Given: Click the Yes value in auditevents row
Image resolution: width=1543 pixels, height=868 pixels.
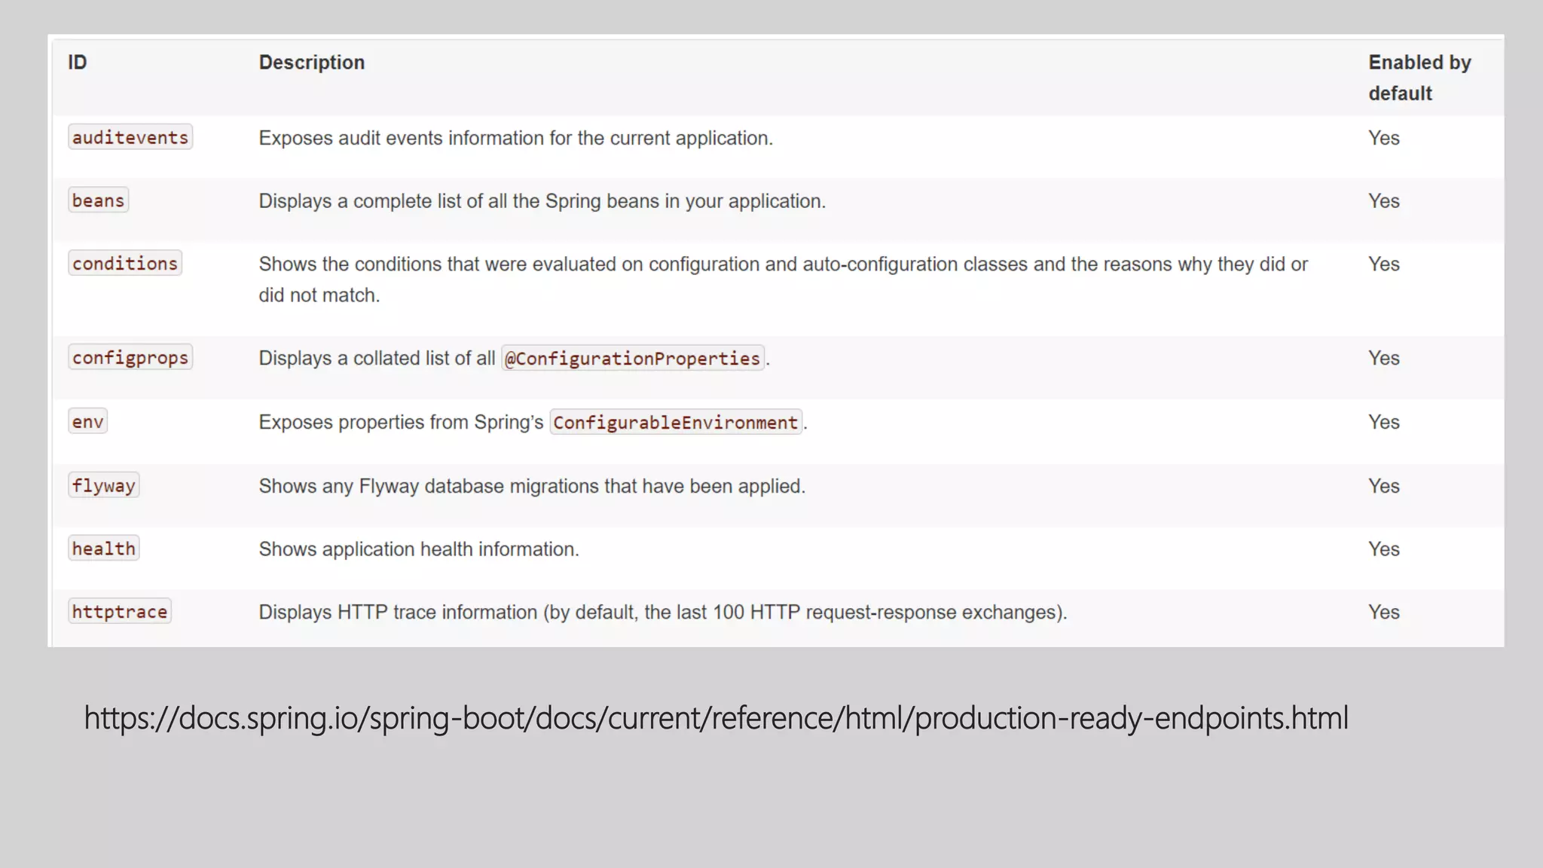Looking at the screenshot, I should click(x=1384, y=138).
